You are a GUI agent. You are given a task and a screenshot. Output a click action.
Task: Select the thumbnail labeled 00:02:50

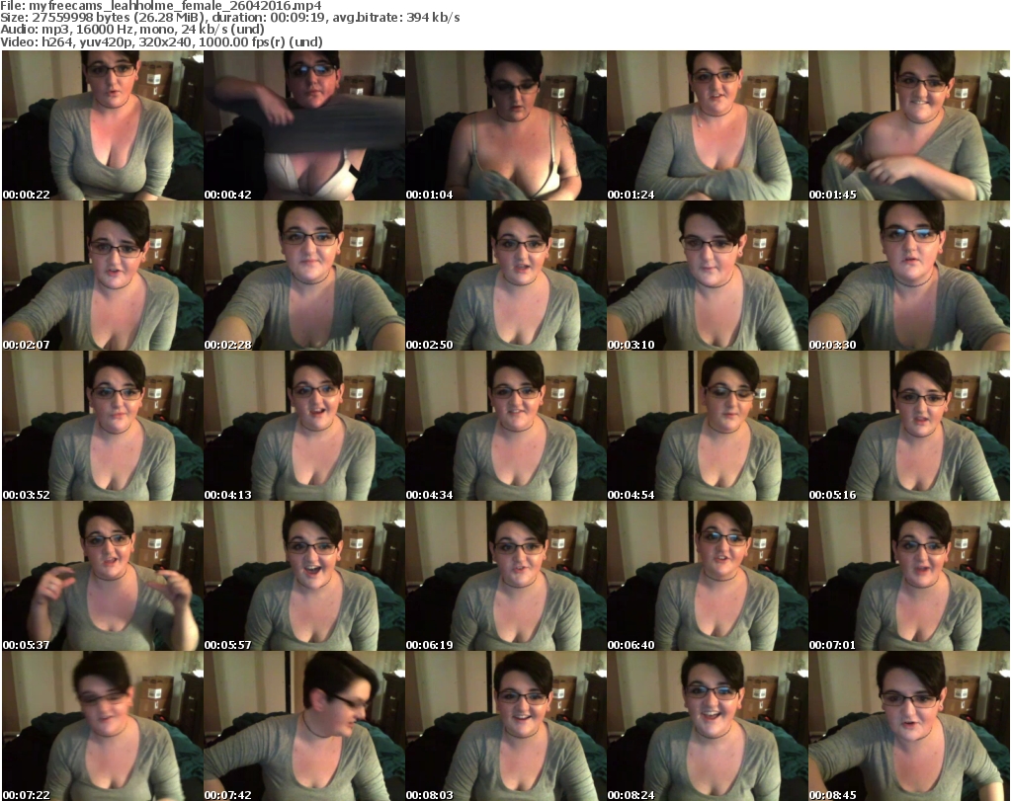[506, 276]
